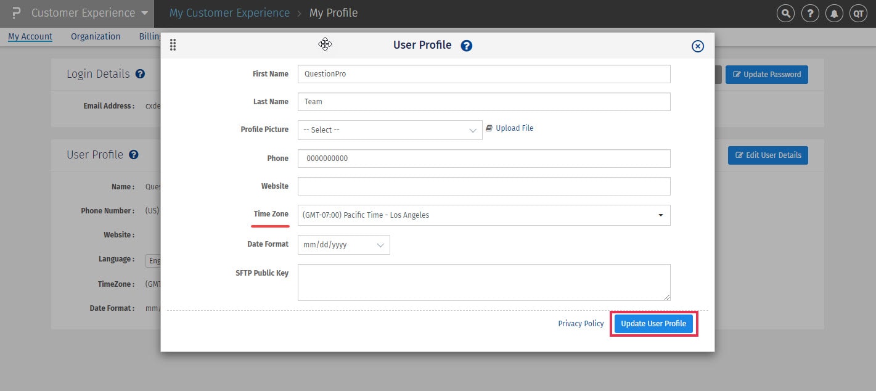Image resolution: width=876 pixels, height=391 pixels.
Task: Click the help icon next to Login Details
Action: coord(140,74)
